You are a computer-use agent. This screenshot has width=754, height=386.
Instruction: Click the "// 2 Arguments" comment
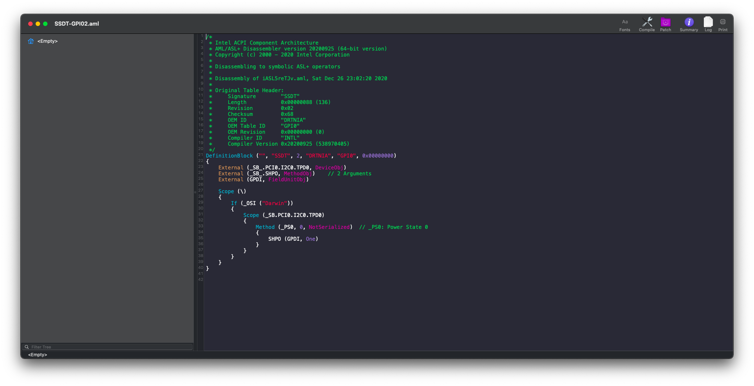(x=350, y=173)
